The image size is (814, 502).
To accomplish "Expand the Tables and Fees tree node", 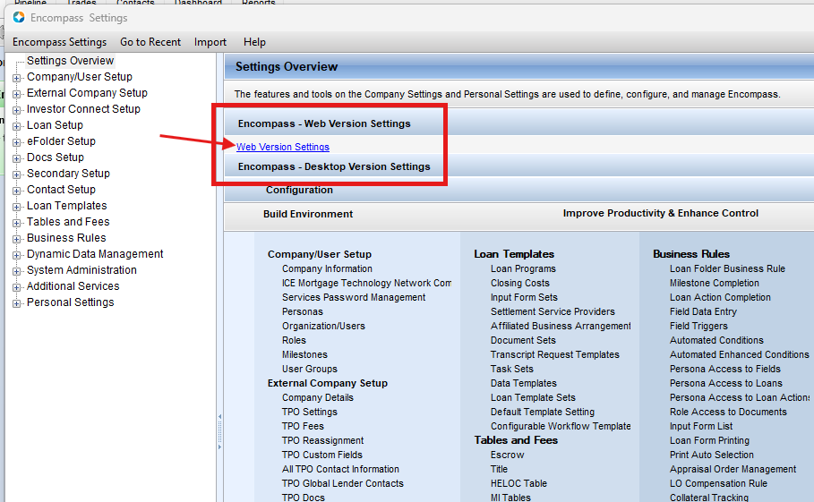I will [x=17, y=223].
